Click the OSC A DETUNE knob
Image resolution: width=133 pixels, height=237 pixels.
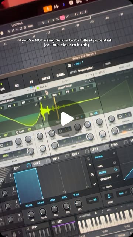coord(18,141)
